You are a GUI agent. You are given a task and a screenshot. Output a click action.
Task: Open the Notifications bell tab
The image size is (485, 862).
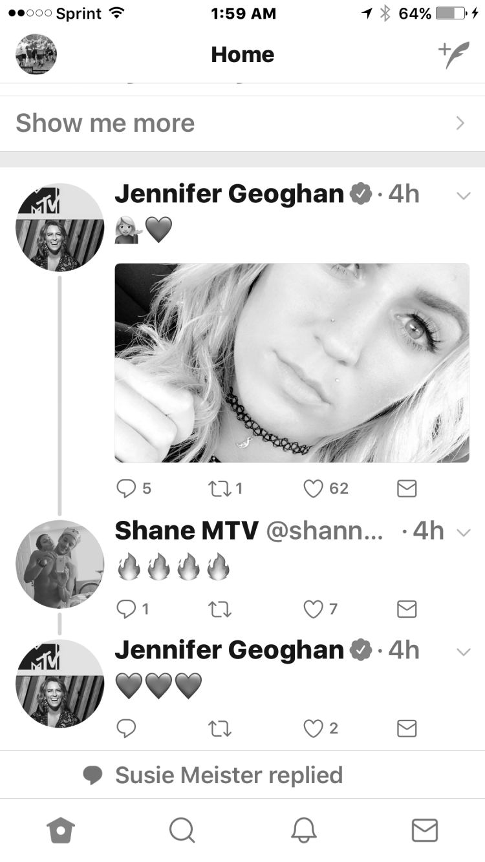pos(303,830)
